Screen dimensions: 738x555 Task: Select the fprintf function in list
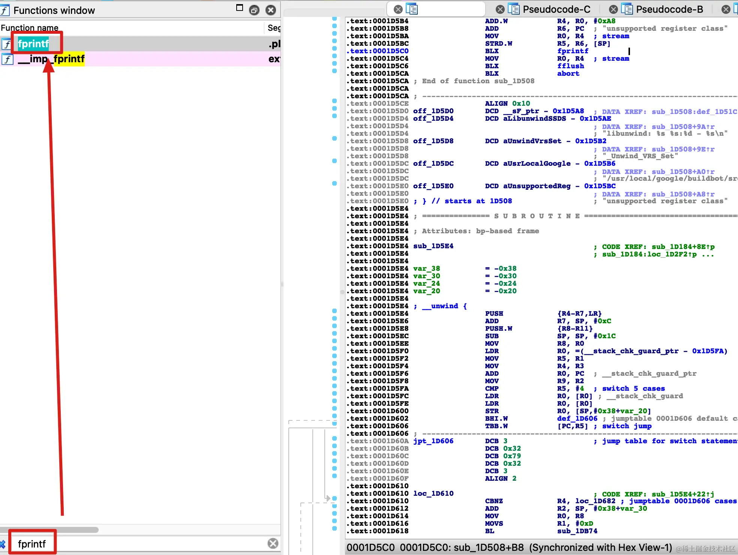(x=33, y=44)
